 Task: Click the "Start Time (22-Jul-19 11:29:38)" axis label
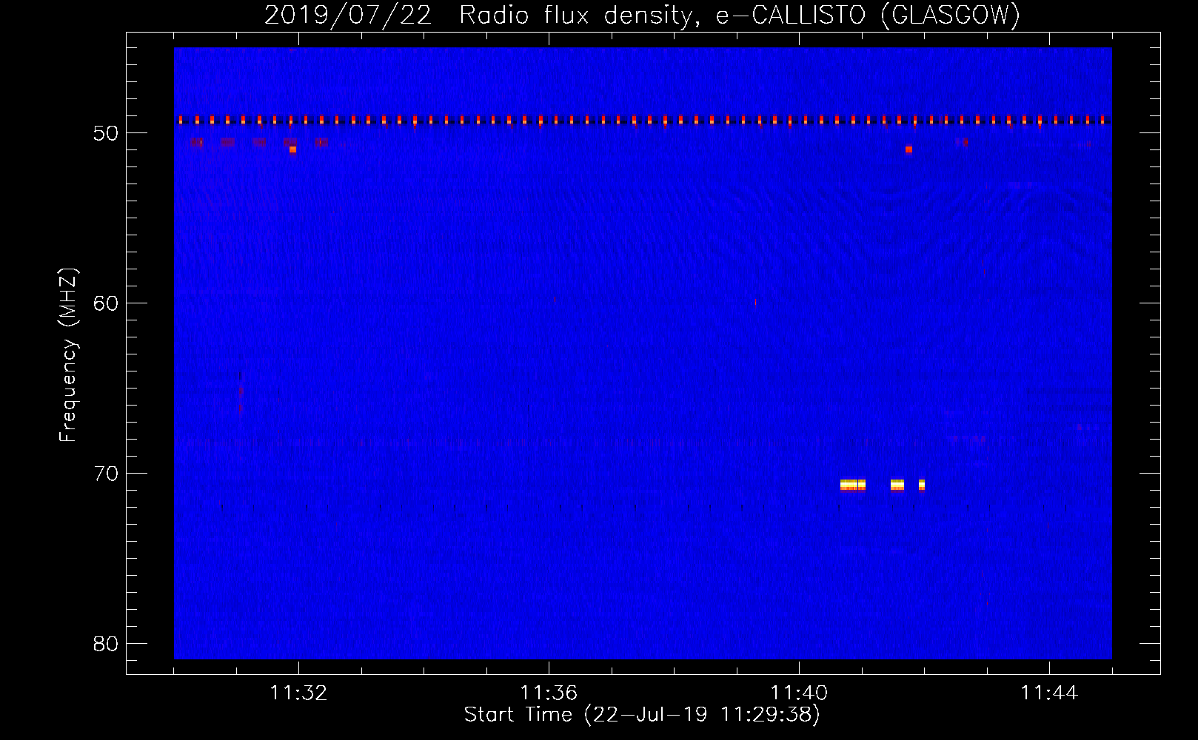pos(642,715)
